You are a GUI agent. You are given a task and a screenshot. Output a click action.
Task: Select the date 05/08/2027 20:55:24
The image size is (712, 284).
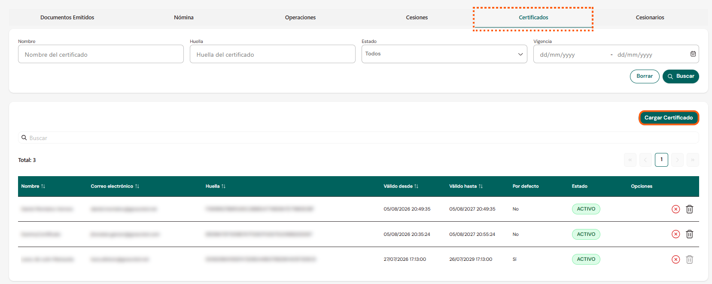472,235
